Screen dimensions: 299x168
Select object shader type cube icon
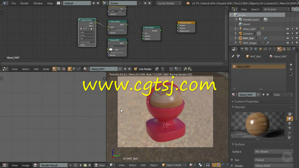(x=70, y=69)
